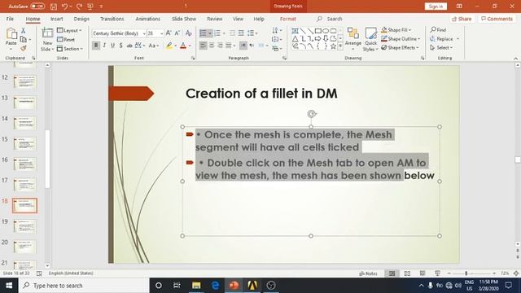Image resolution: width=521 pixels, height=293 pixels.
Task: Switch to Reading view icon
Action: pyautogui.click(x=422, y=273)
